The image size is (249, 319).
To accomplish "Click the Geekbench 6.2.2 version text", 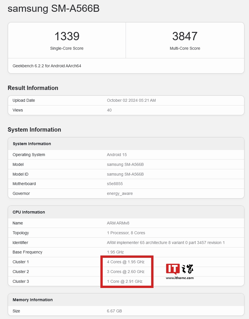I will pyautogui.click(x=47, y=66).
